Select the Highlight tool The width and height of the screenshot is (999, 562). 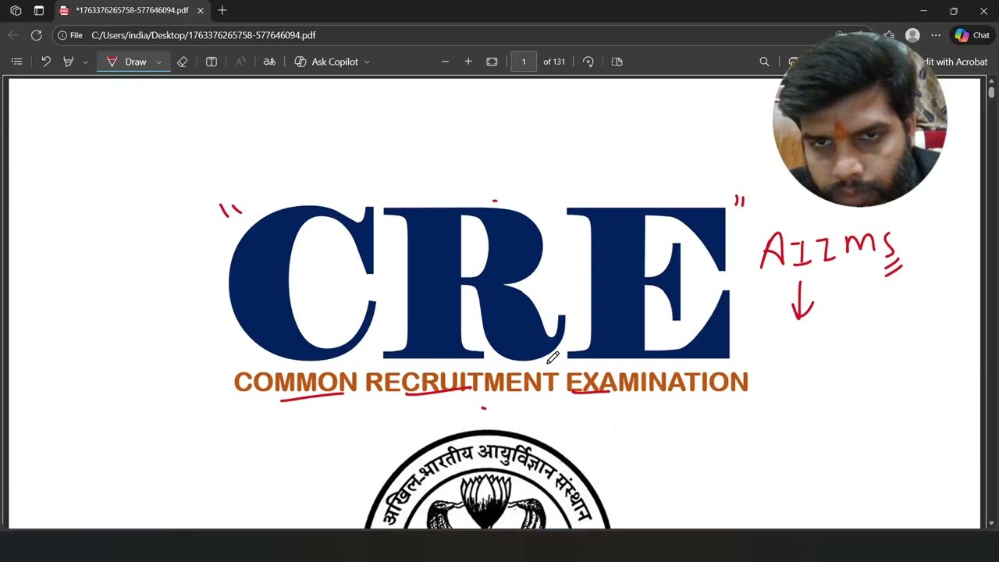click(69, 62)
